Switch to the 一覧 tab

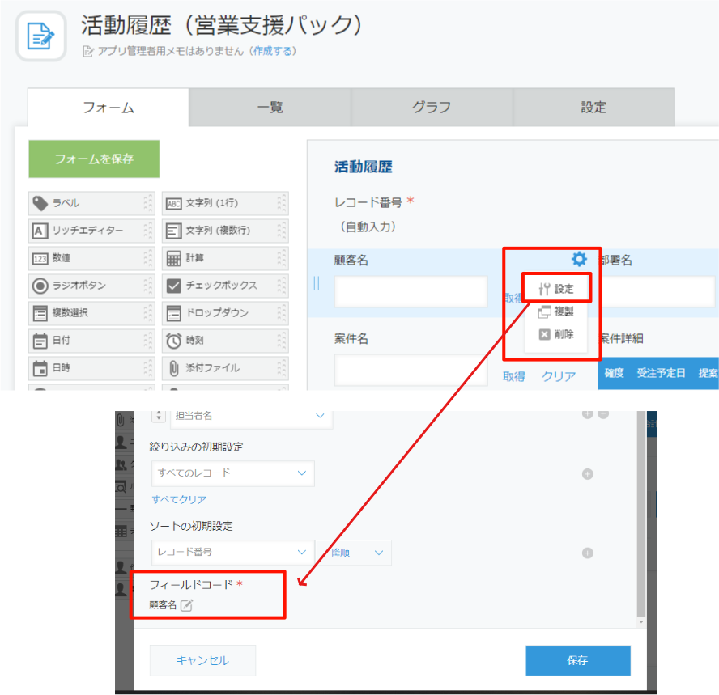pos(270,108)
